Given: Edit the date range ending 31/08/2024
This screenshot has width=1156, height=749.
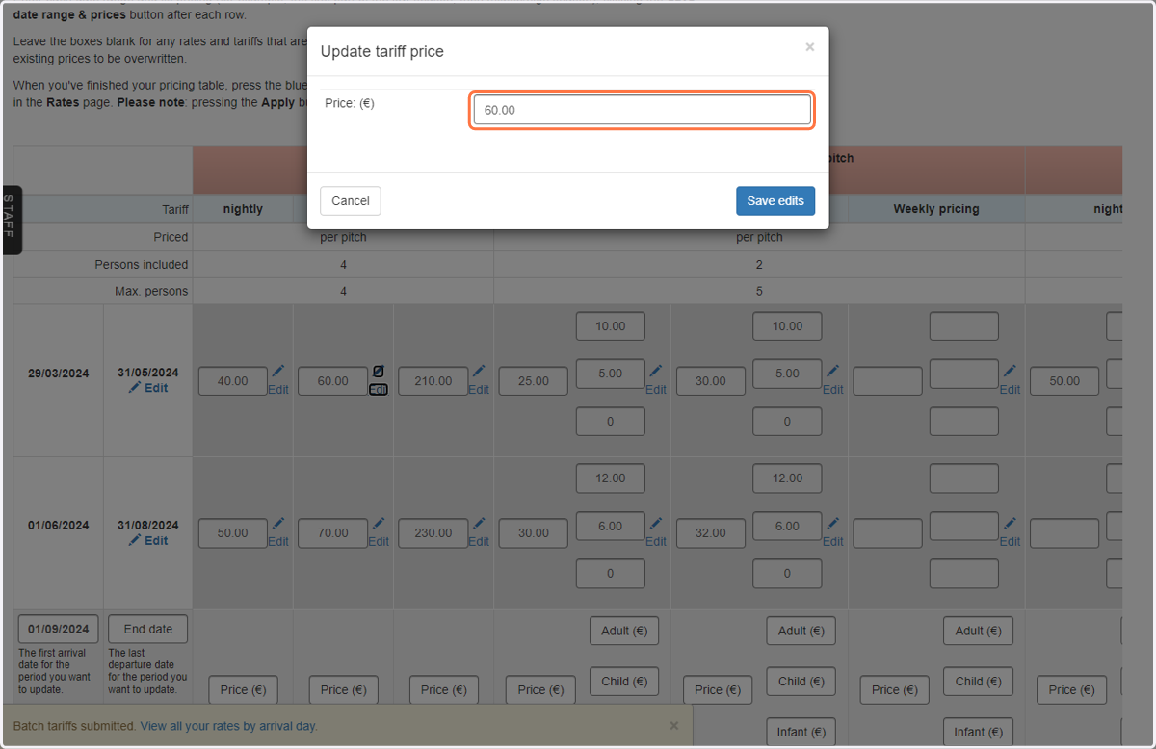Looking at the screenshot, I should [148, 540].
